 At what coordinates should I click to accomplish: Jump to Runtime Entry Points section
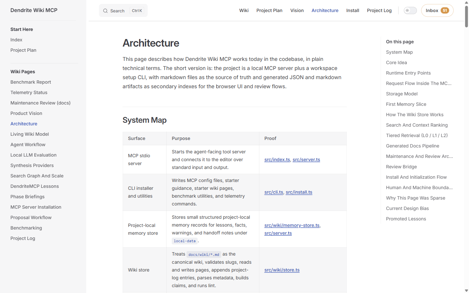(408, 73)
